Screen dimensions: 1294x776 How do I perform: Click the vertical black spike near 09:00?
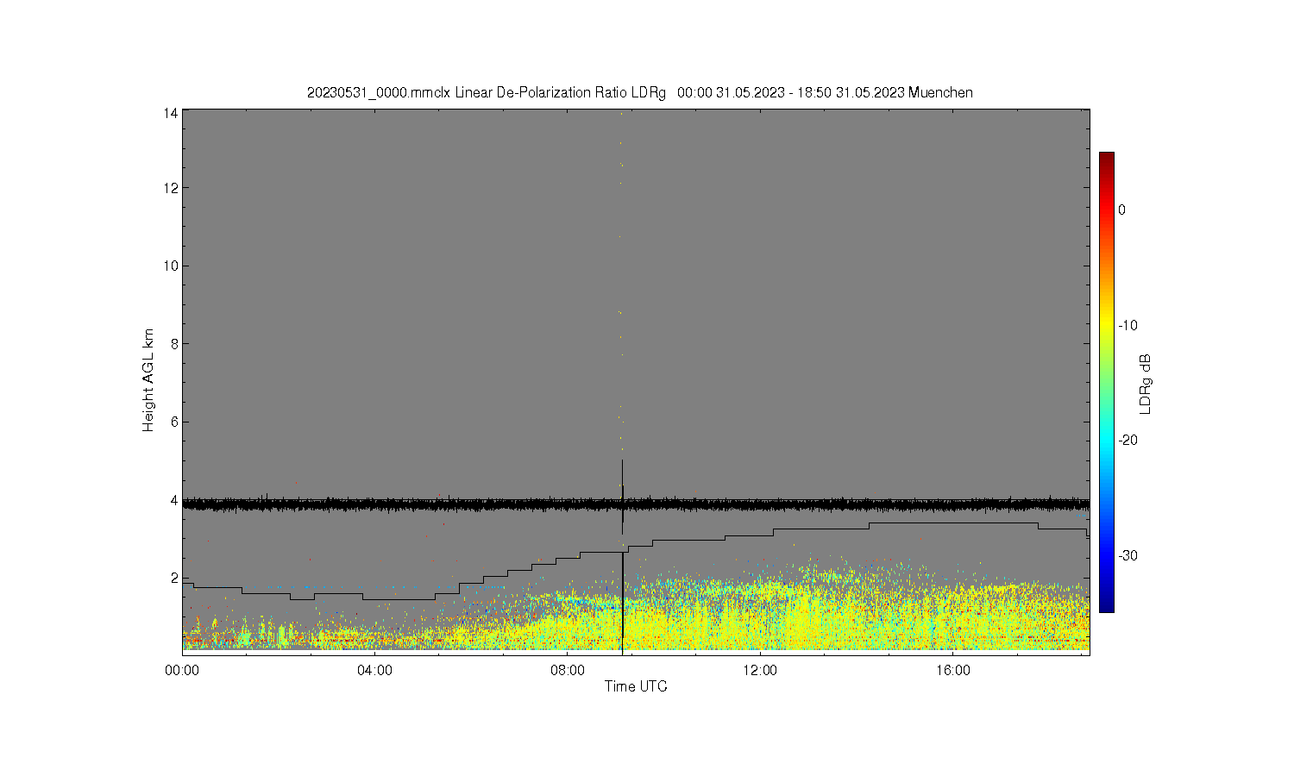tap(622, 556)
